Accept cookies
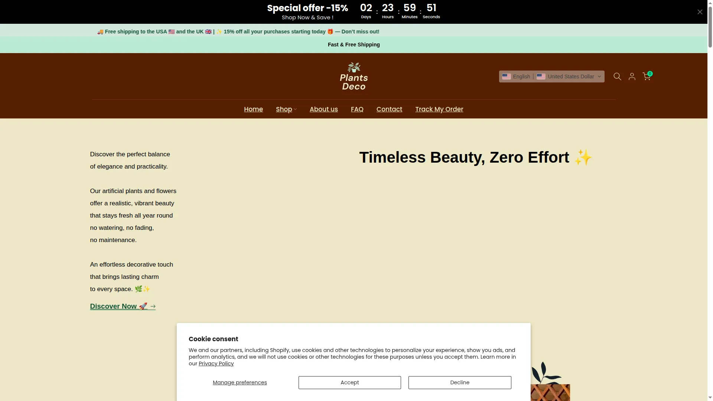 (349, 382)
